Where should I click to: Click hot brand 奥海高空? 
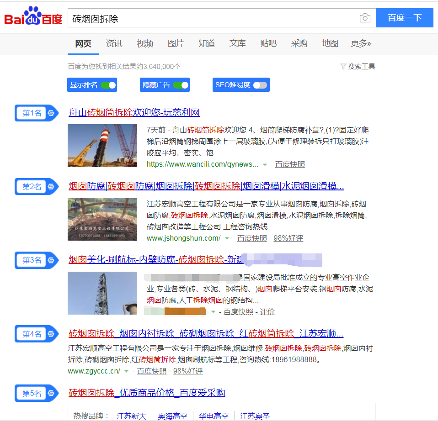[173, 416]
